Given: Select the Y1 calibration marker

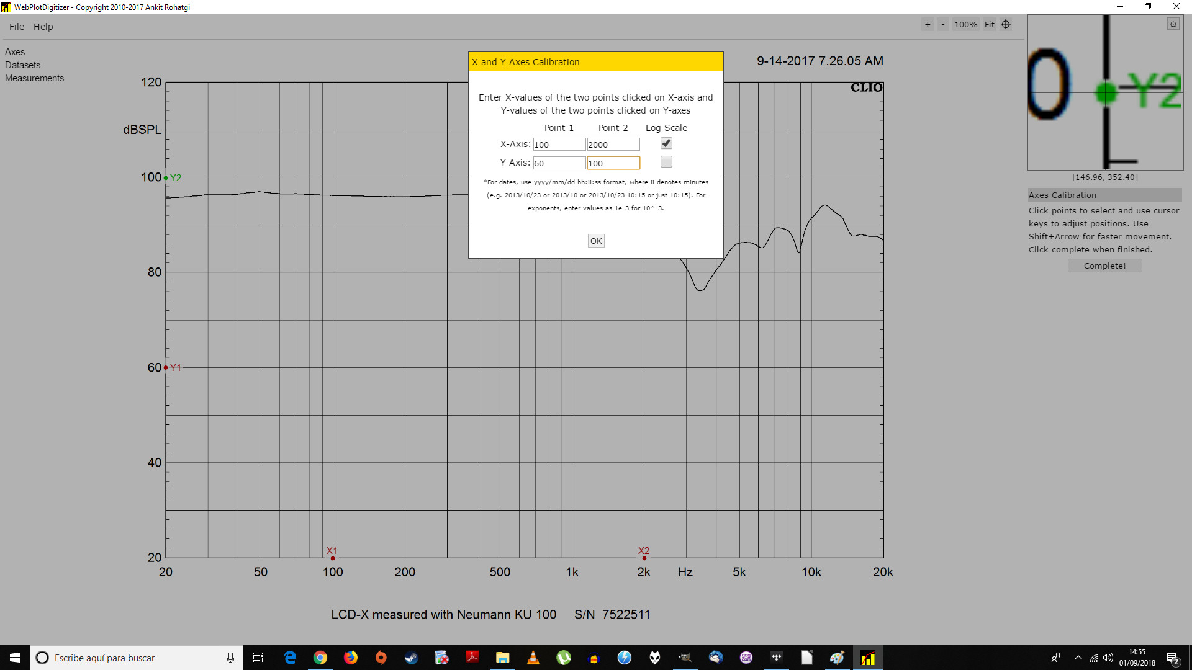Looking at the screenshot, I should [x=166, y=367].
